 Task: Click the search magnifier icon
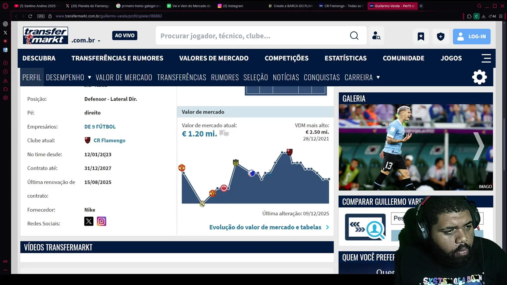354,36
